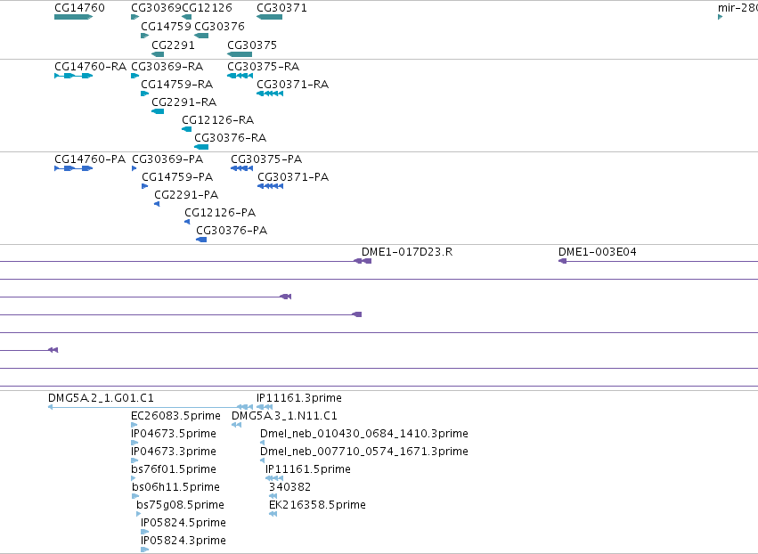Click the light-blue arrows under IP11161.5prime
Viewport: 758px width, 554px height.
pos(274,478)
